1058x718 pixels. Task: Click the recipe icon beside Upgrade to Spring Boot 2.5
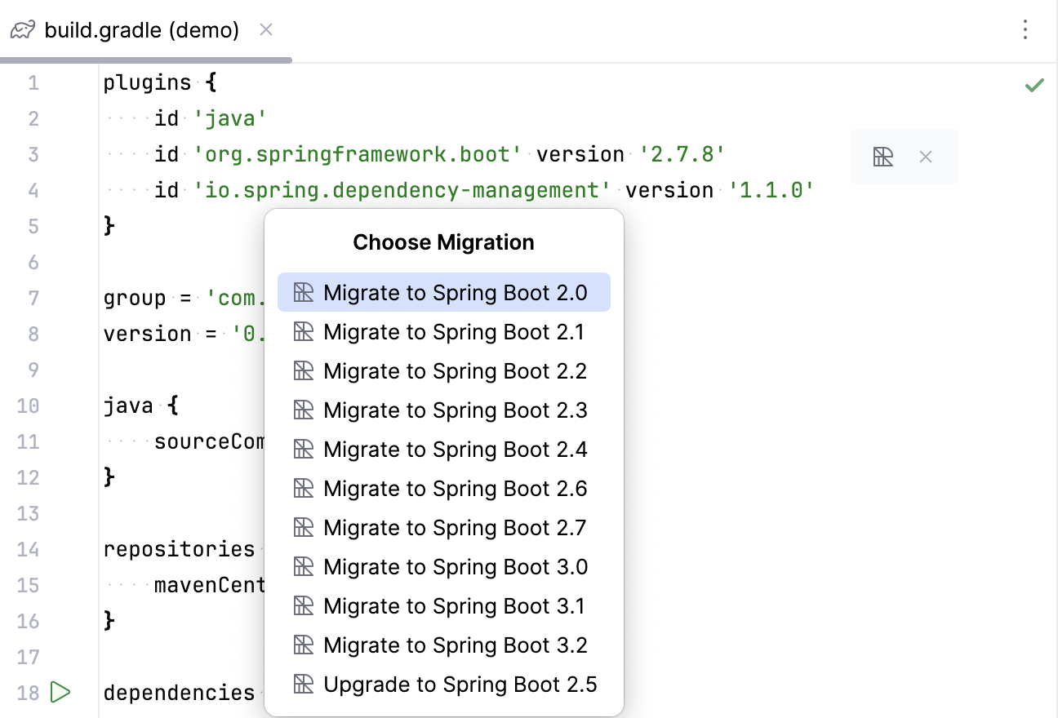[303, 685]
